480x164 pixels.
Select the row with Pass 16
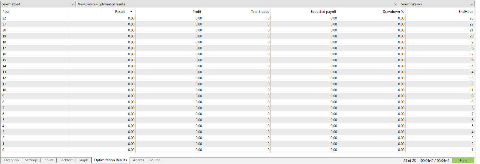point(237,54)
